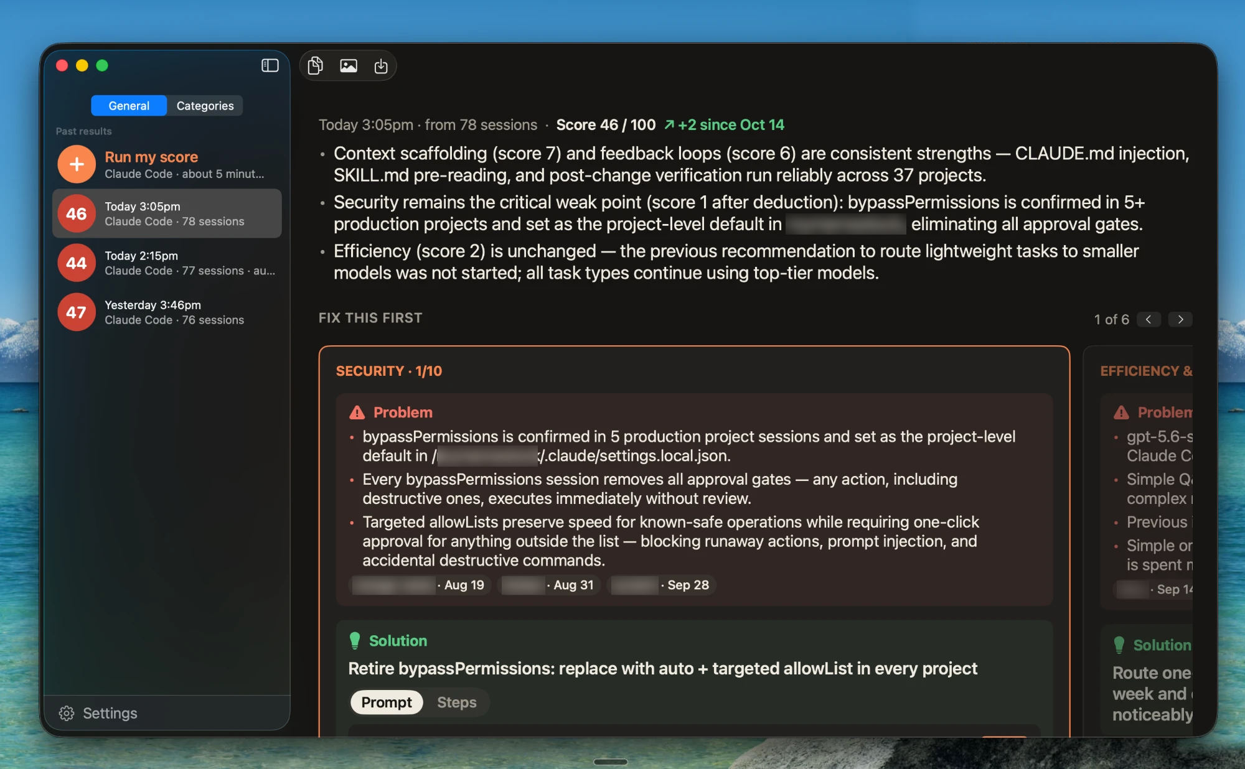The height and width of the screenshot is (769, 1245).
Task: Click the 1 of 6 page counter
Action: point(1111,319)
